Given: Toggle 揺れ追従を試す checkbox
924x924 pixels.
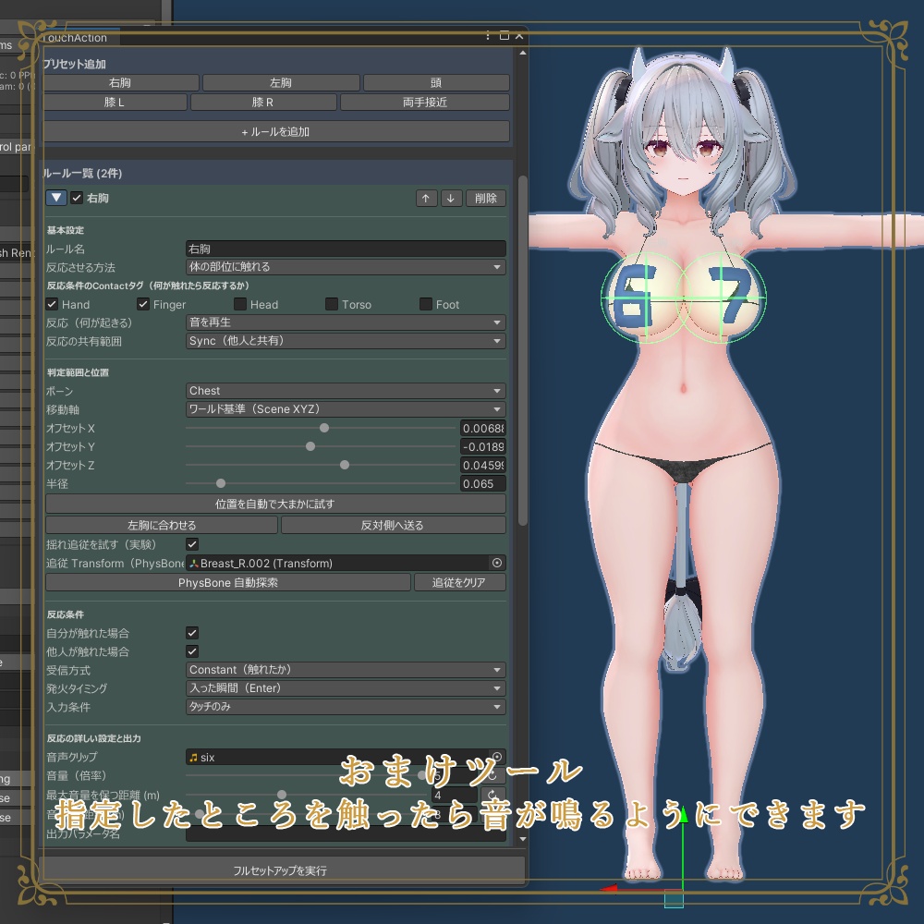Looking at the screenshot, I should click(192, 544).
